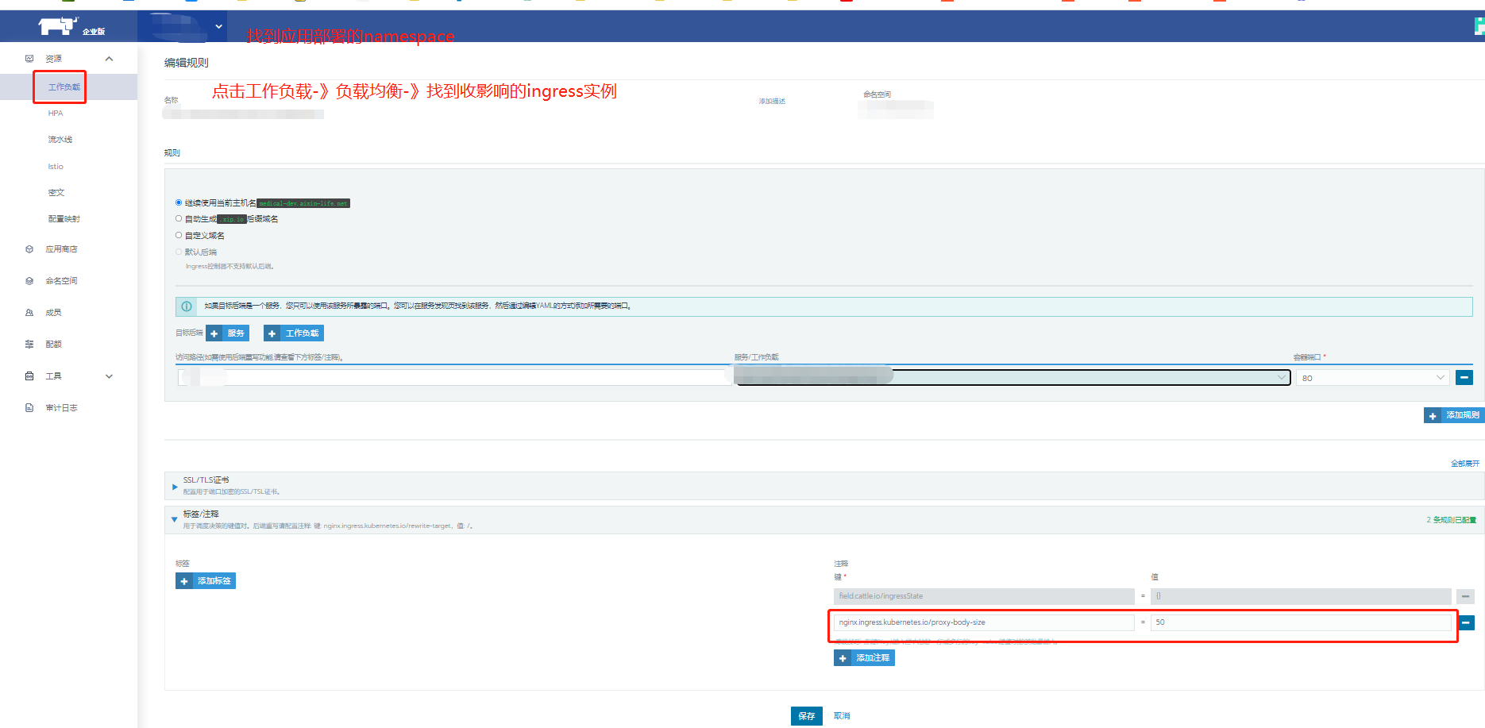Click the 添加规则 button
This screenshot has width=1485, height=728.
1453,414
